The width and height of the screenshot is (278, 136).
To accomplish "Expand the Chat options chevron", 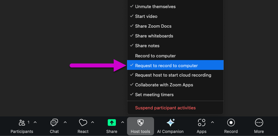I will pyautogui.click(x=65, y=122).
